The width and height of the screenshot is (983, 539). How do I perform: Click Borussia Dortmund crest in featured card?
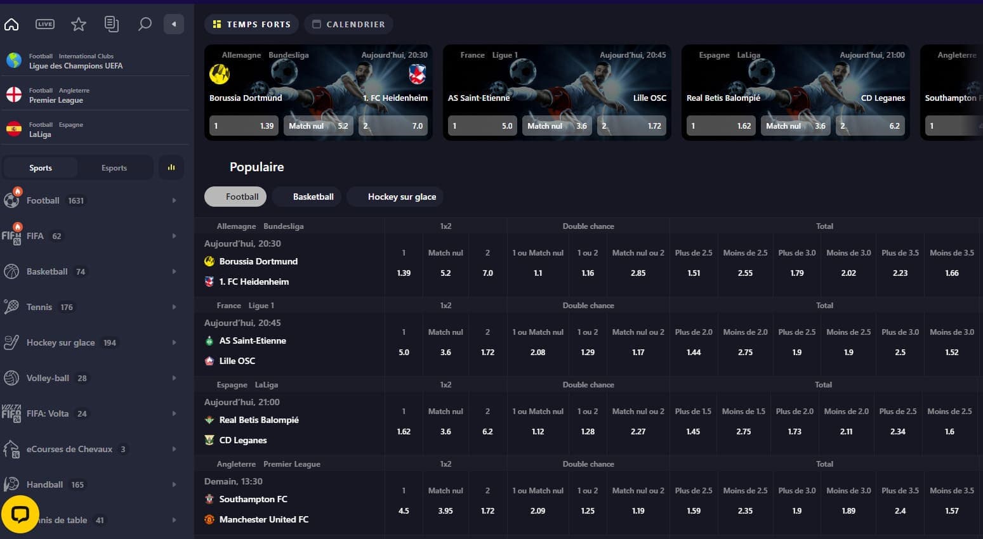[220, 74]
